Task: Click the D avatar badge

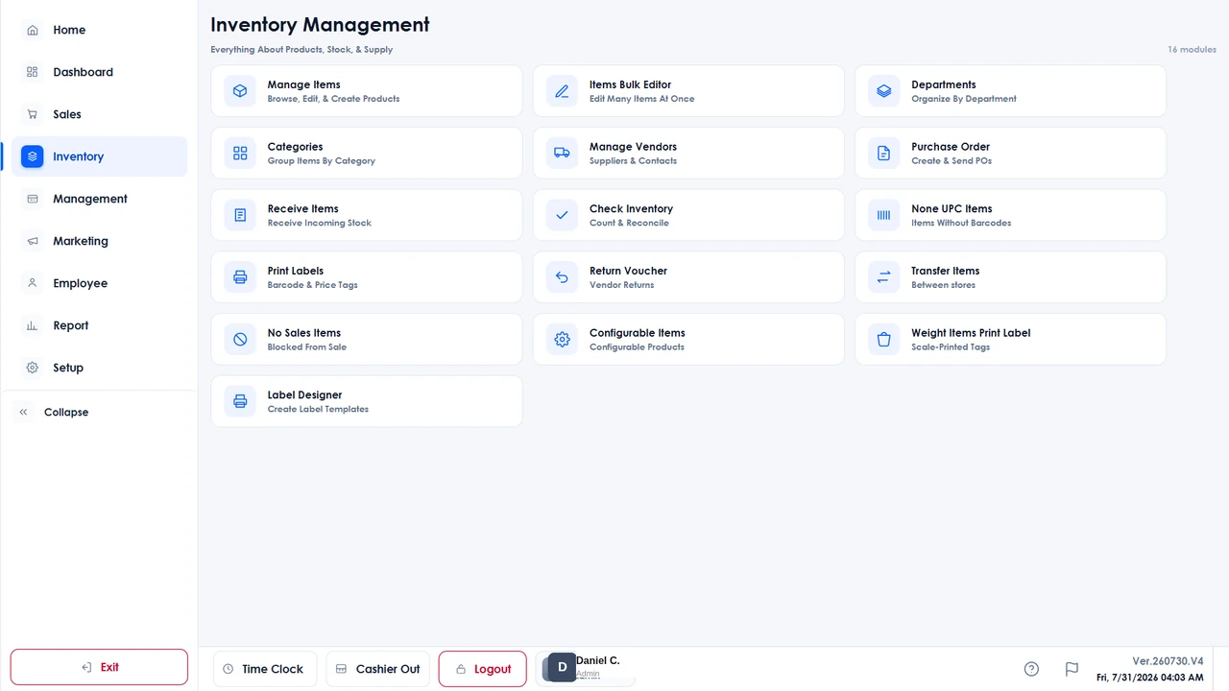Action: 562,667
